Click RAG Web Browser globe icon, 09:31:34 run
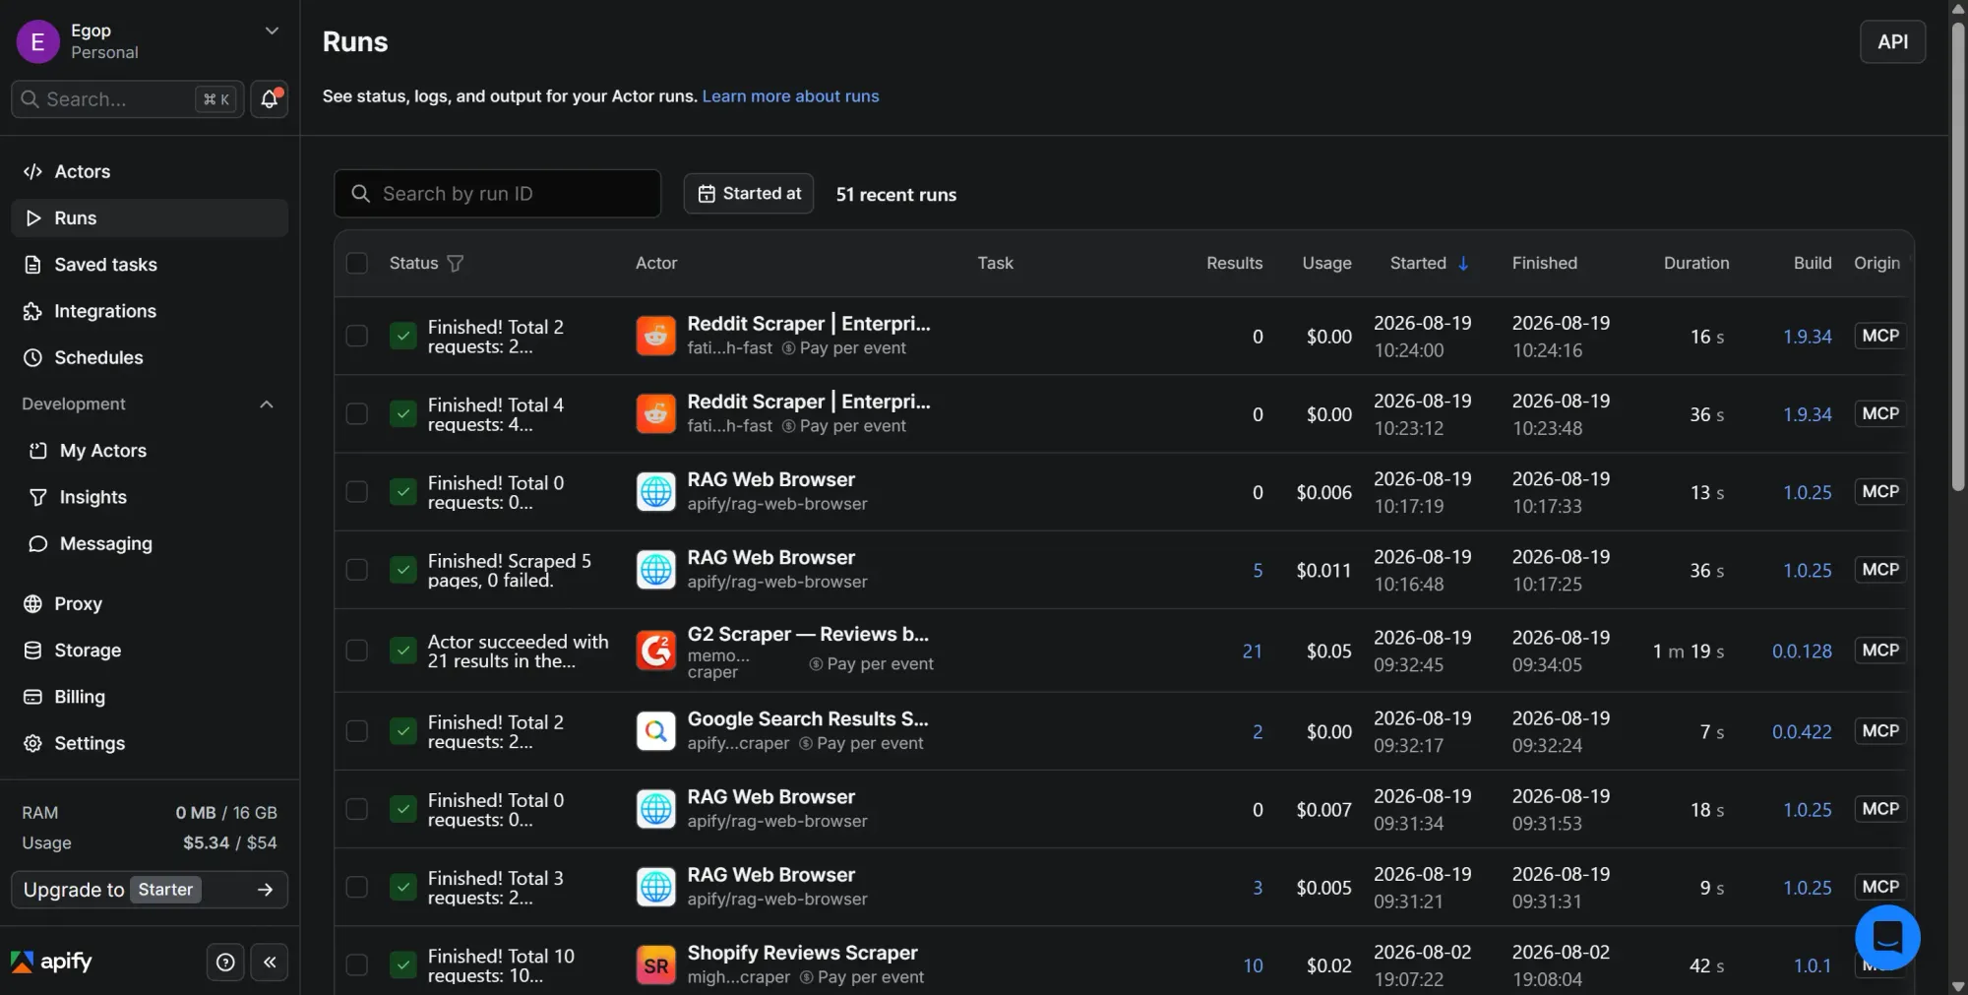 (x=655, y=808)
